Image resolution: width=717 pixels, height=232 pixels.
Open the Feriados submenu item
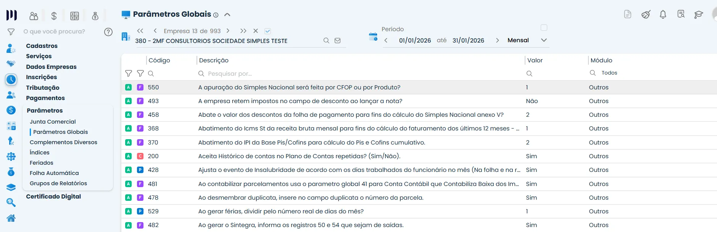[x=42, y=163]
